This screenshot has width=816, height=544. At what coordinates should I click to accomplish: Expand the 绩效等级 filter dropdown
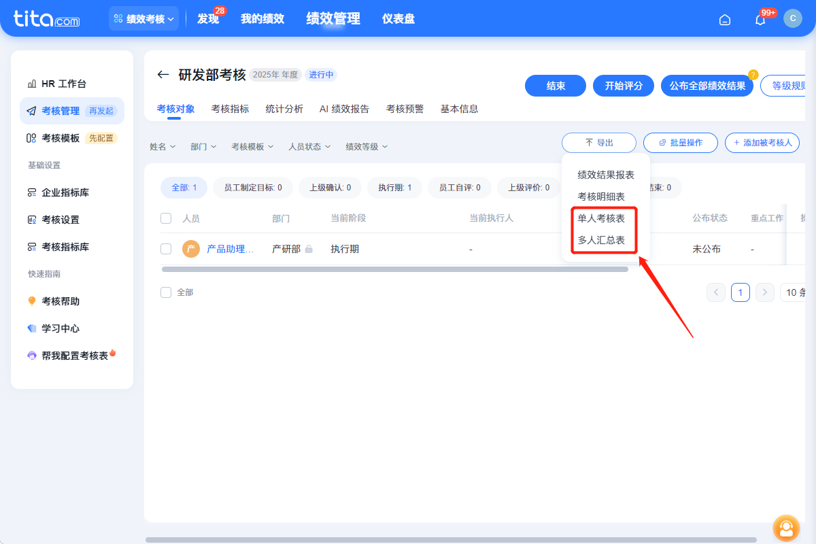pos(365,146)
